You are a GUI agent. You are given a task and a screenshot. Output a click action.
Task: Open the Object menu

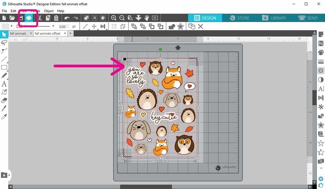(49, 11)
